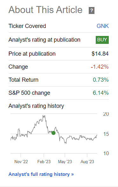Click the May '23 axis label

65,162
